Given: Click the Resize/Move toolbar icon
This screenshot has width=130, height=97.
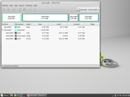Looking at the screenshot, I should [x=14, y=10].
